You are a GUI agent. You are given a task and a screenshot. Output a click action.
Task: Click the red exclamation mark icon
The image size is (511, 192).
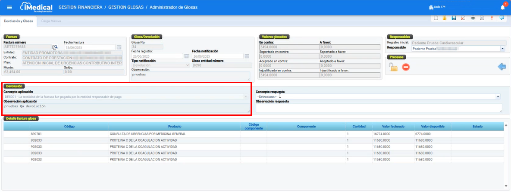[492, 18]
